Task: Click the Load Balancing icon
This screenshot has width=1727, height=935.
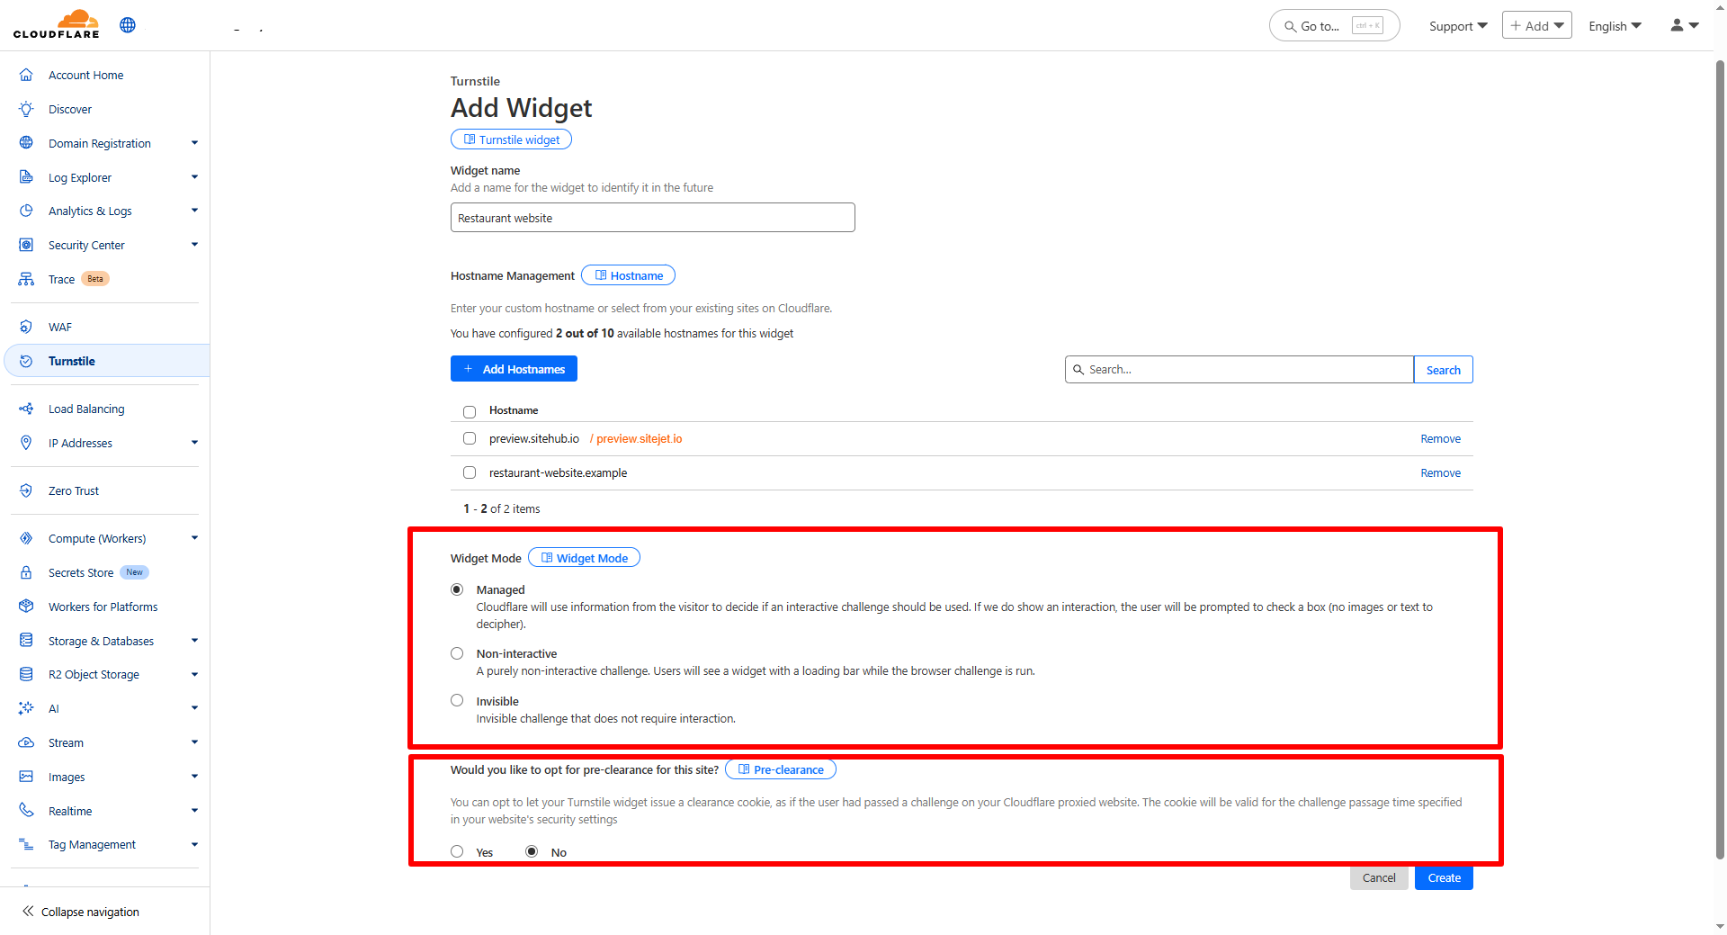Action: click(26, 409)
